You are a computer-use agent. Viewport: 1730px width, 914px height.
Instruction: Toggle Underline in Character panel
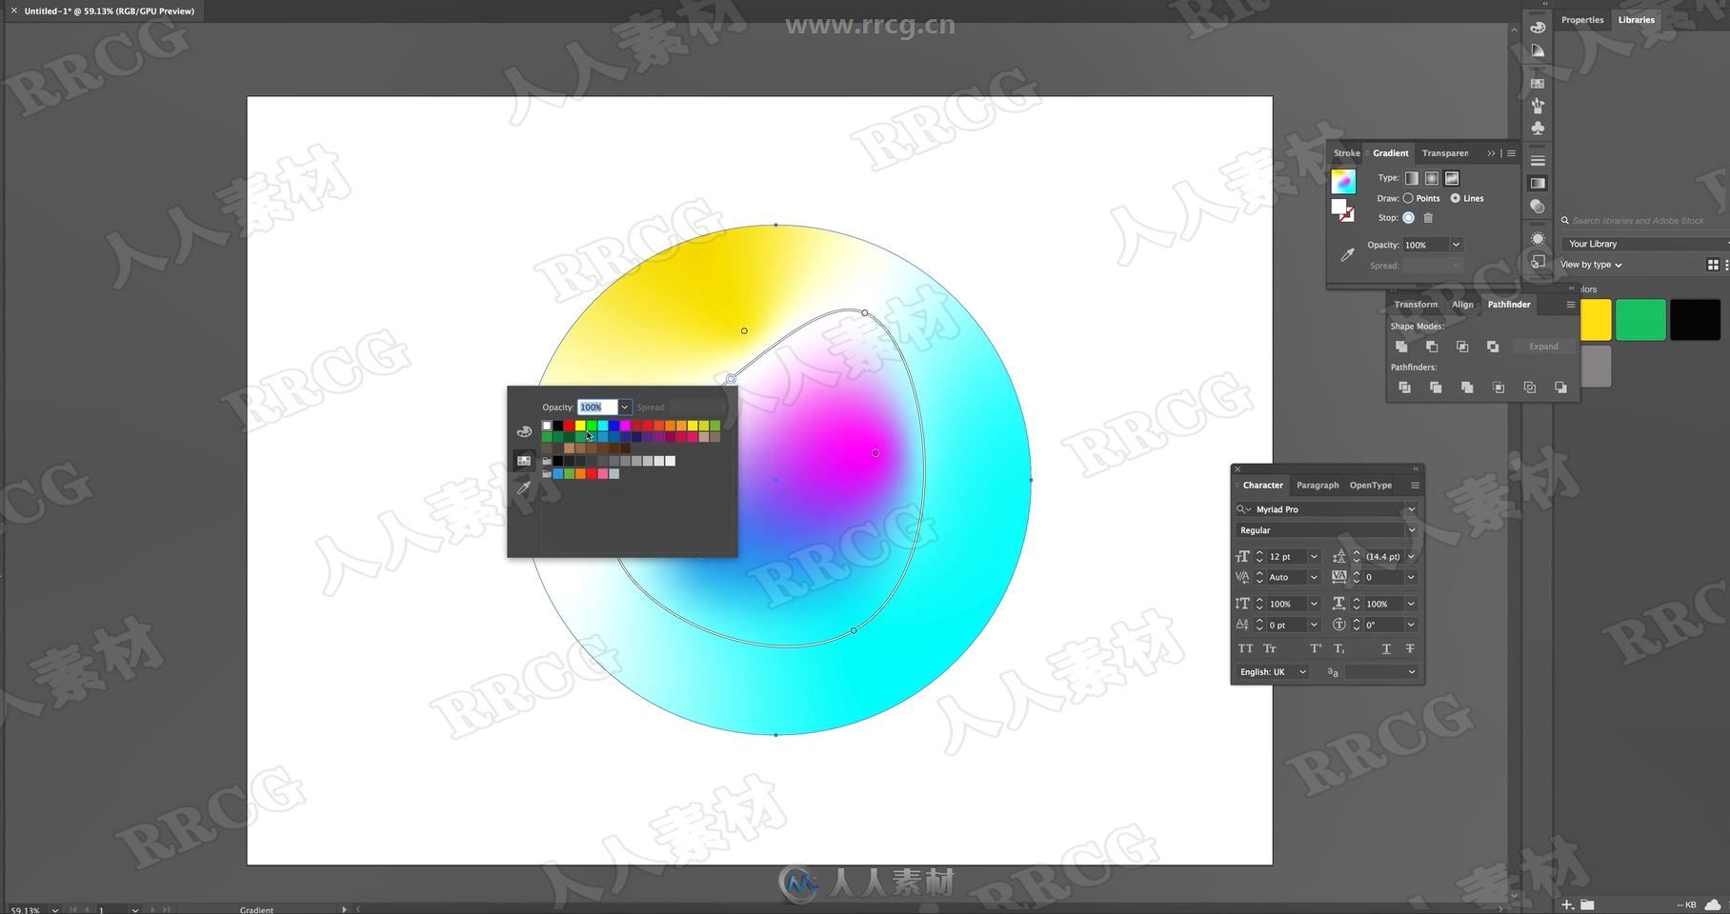1386,648
